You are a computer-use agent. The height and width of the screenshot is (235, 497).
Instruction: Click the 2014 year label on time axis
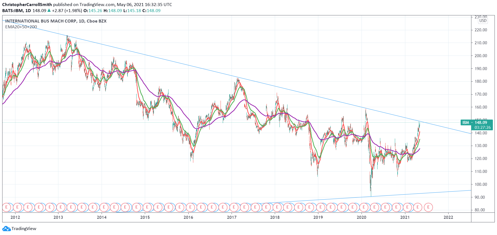[102, 217]
